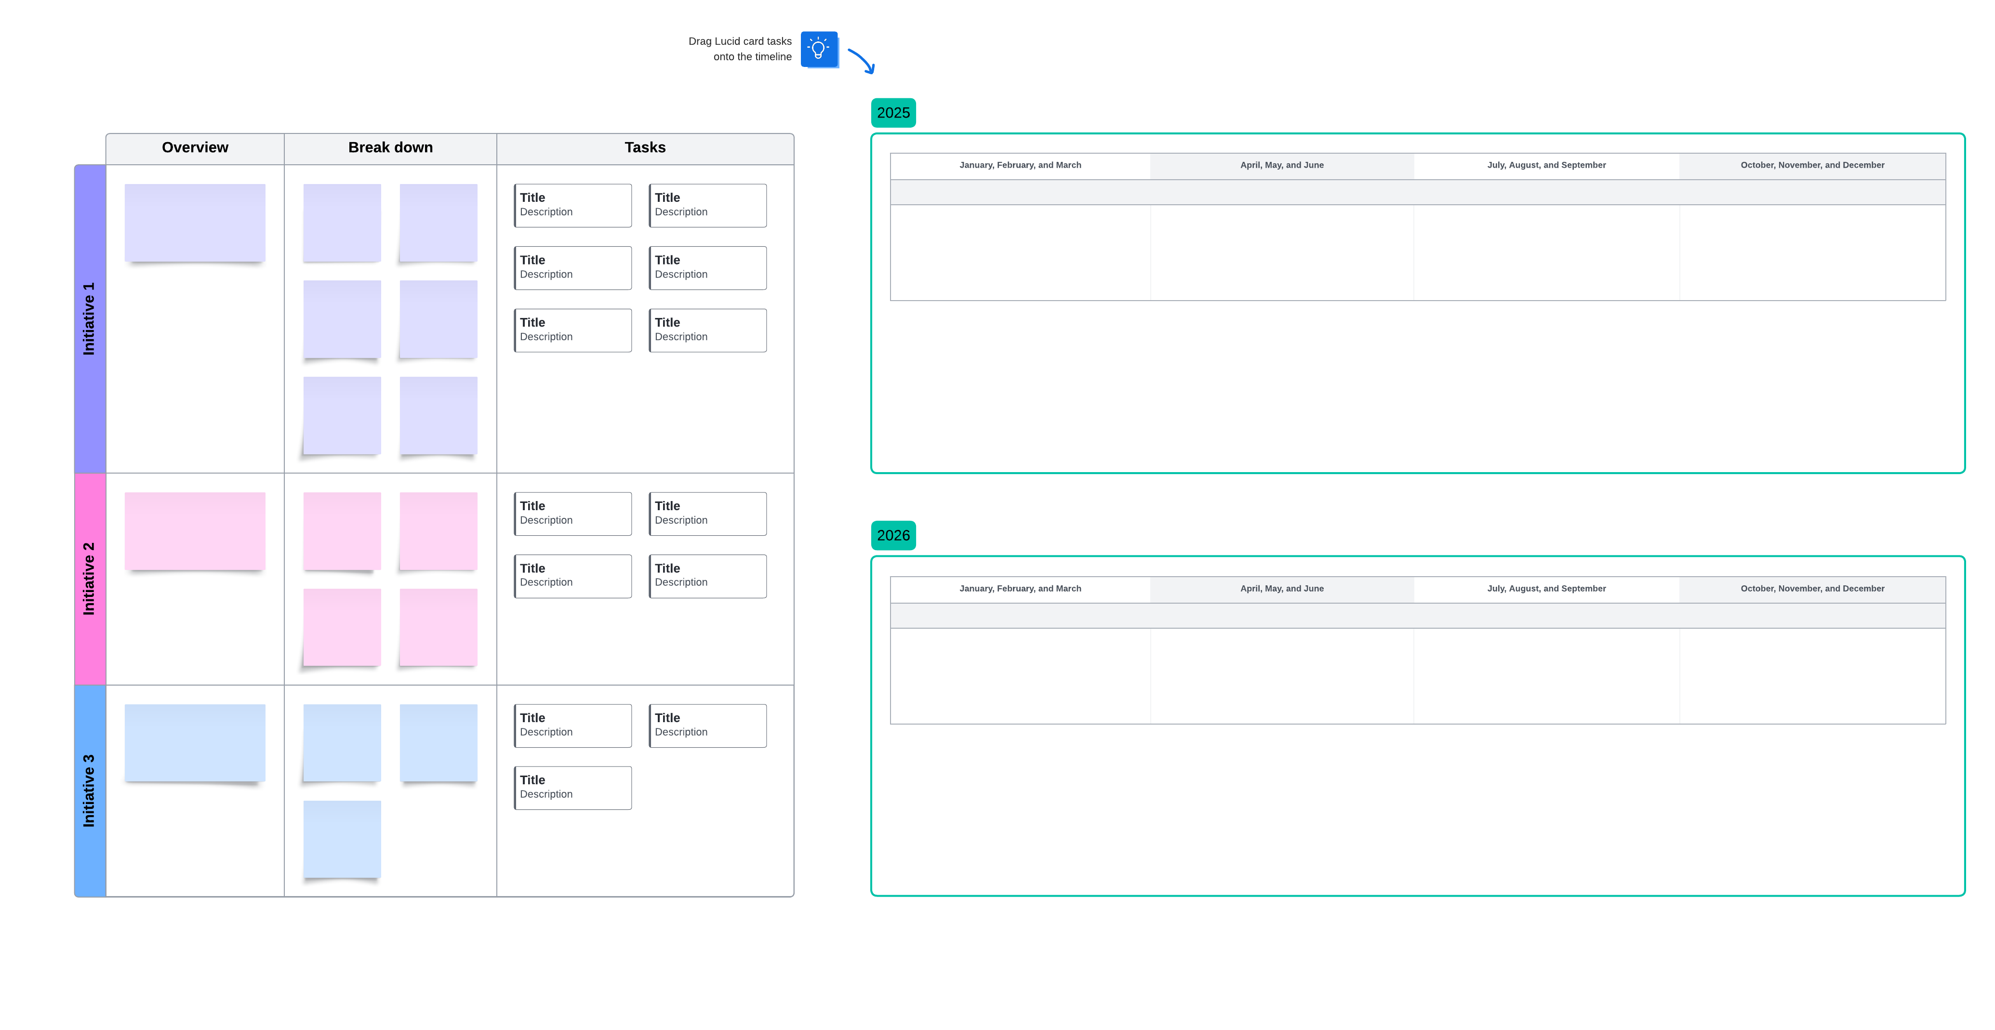Select the Break down column header
1995x1030 pixels.
[x=390, y=147]
